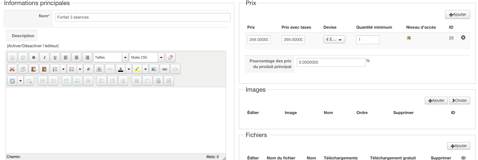Image resolution: width=478 pixels, height=160 pixels.
Task: Click the Choisir button in the Images section
Action: click(x=459, y=100)
